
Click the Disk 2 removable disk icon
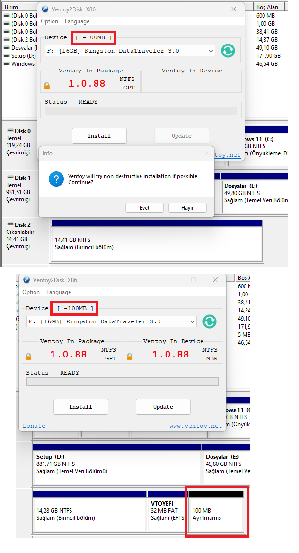pyautogui.click(x=10, y=224)
